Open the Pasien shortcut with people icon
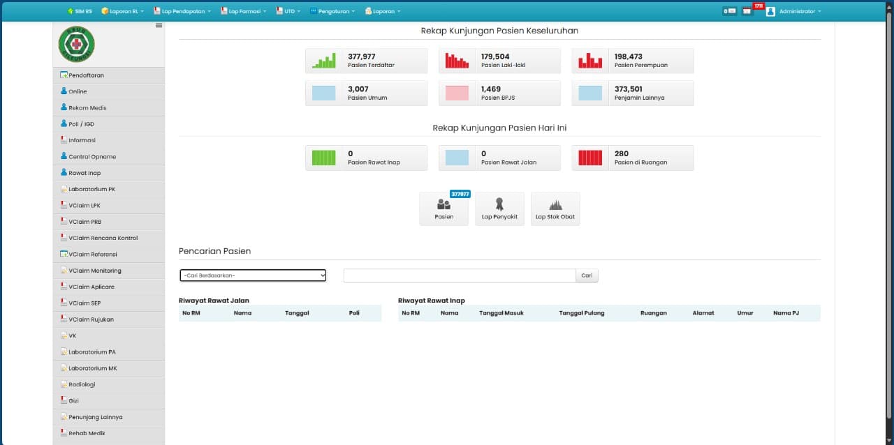This screenshot has height=445, width=894. tap(444, 209)
